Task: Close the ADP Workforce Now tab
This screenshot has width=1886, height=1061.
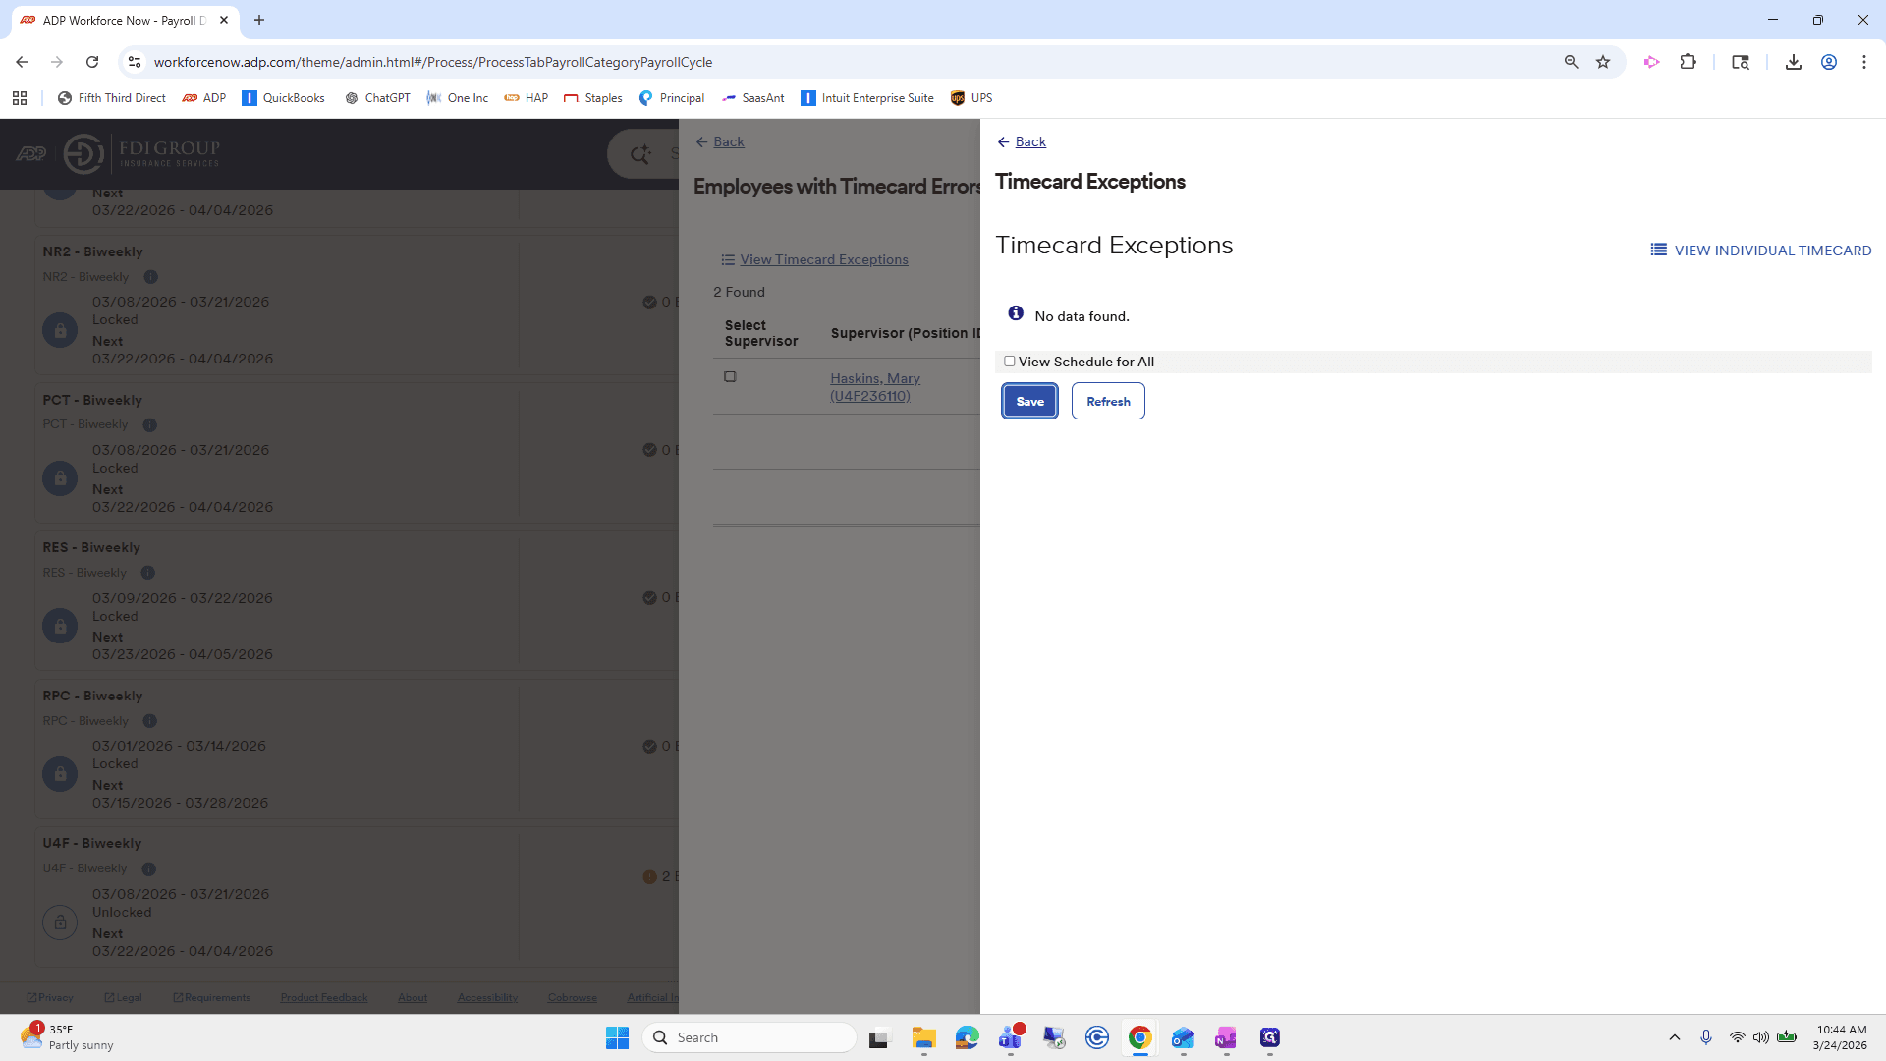Action: tap(224, 20)
